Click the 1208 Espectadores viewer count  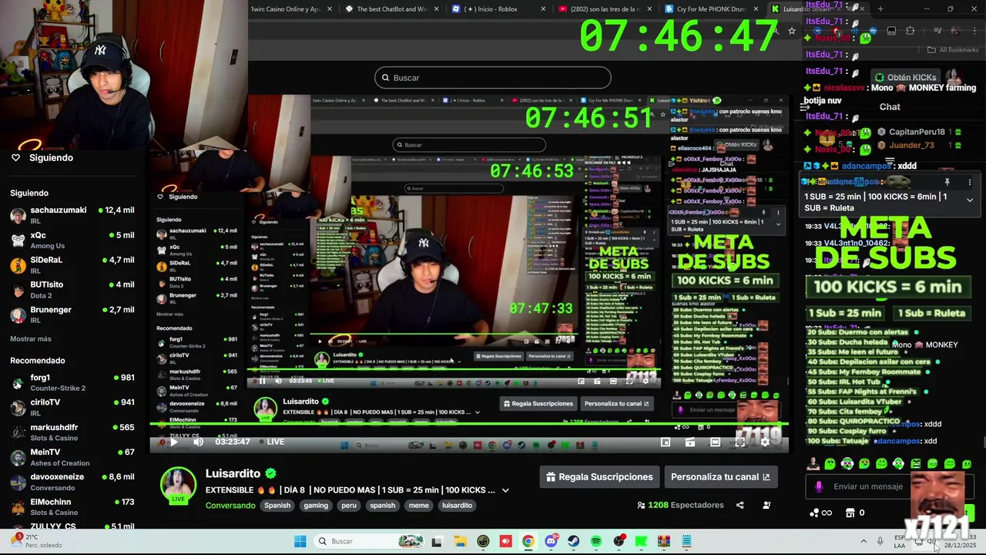point(681,506)
